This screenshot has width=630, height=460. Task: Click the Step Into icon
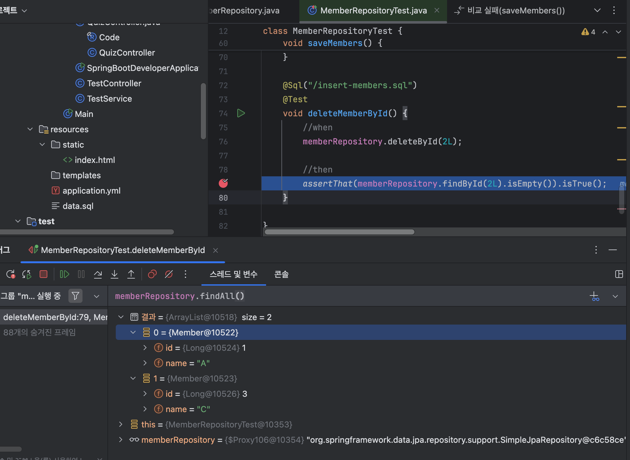point(114,274)
